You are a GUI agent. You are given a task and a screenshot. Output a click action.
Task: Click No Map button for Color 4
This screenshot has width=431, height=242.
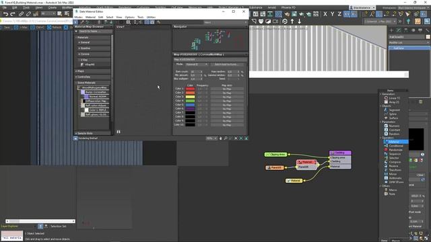227,101
